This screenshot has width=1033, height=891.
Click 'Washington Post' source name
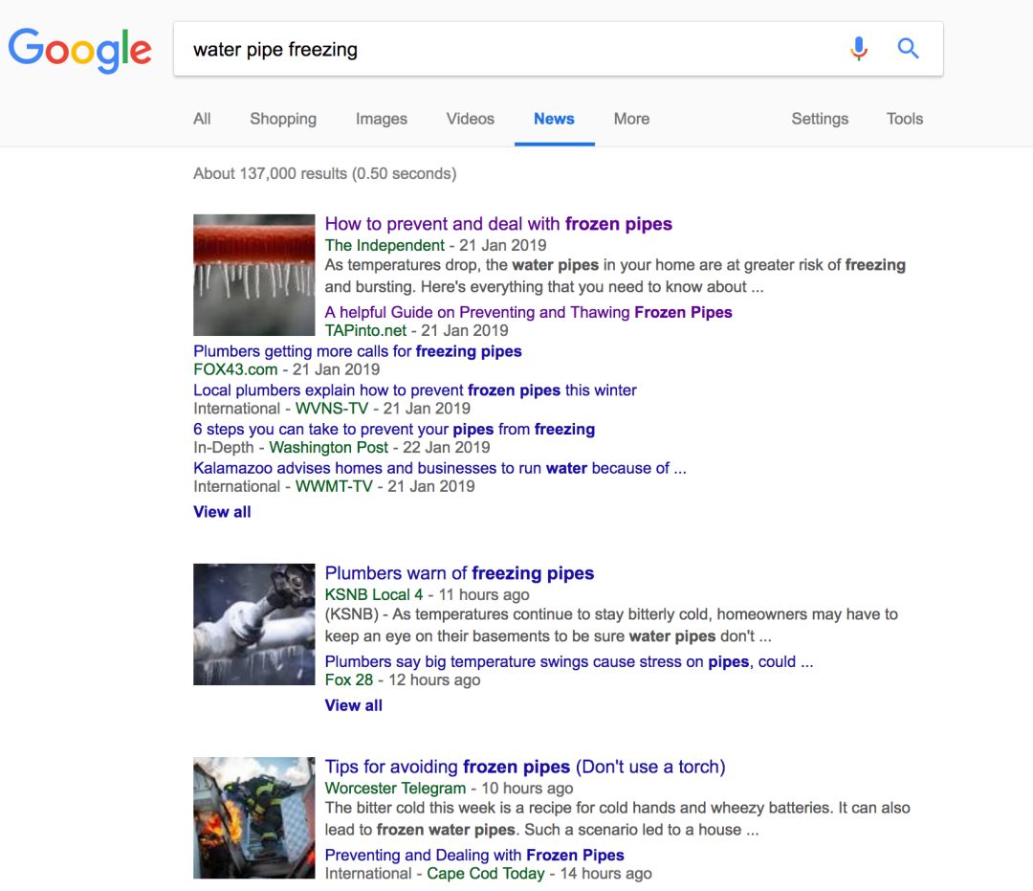[329, 448]
